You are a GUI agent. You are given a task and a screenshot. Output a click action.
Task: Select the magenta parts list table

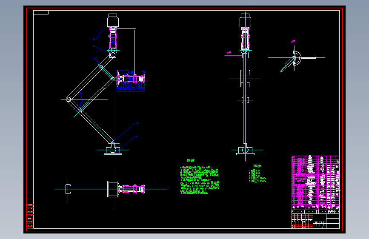coord(315,182)
